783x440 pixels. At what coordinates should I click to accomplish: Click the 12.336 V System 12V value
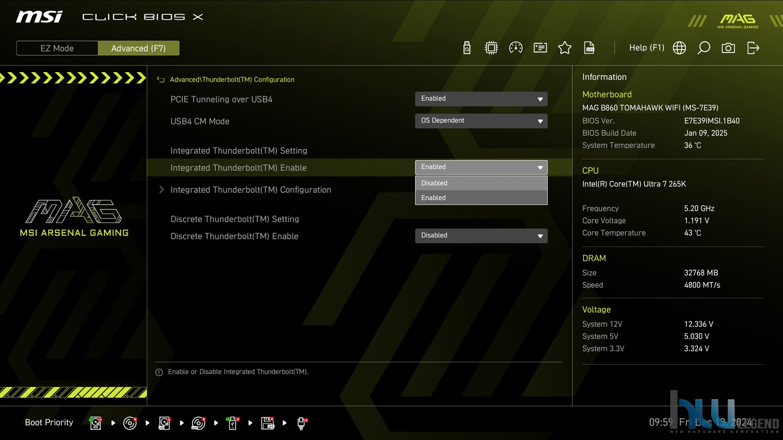(699, 324)
